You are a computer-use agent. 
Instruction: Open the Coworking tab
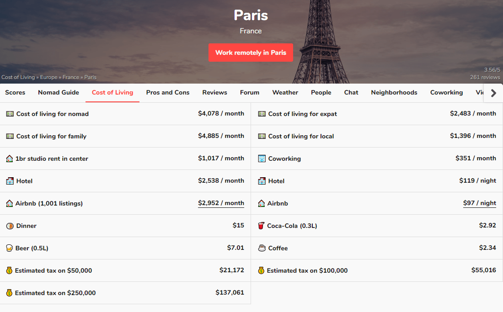point(446,93)
